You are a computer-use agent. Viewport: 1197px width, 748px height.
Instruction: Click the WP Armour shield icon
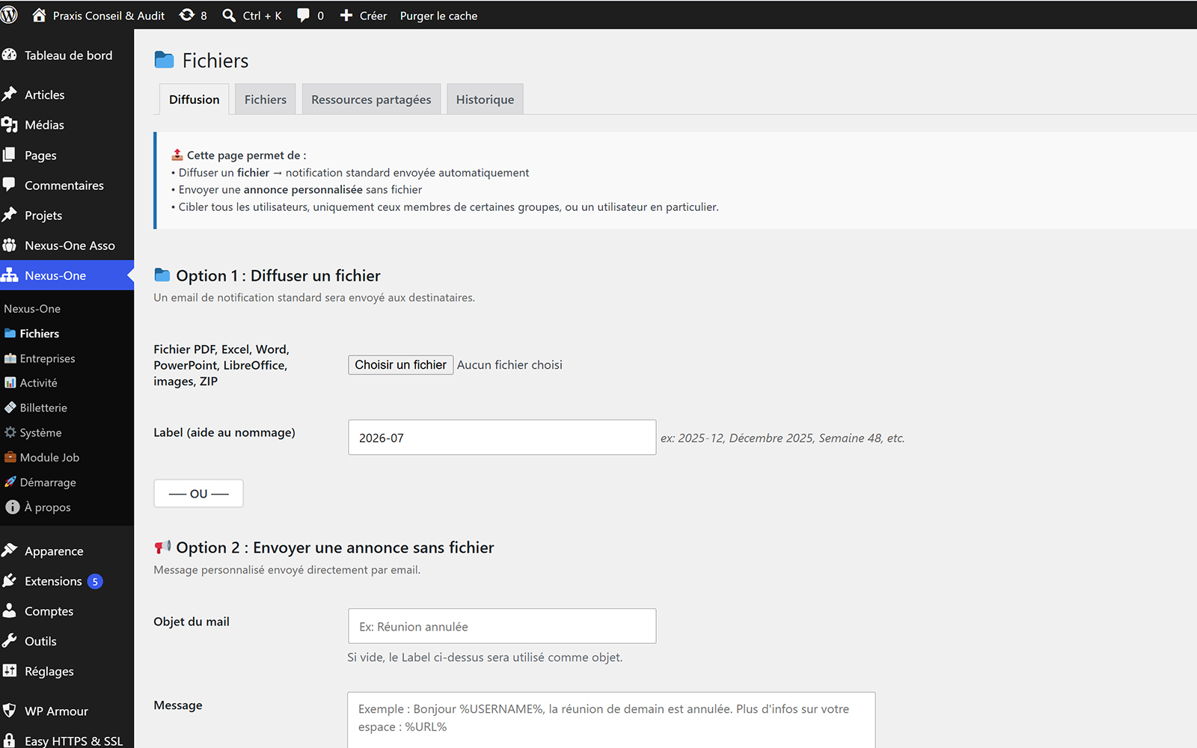click(10, 711)
